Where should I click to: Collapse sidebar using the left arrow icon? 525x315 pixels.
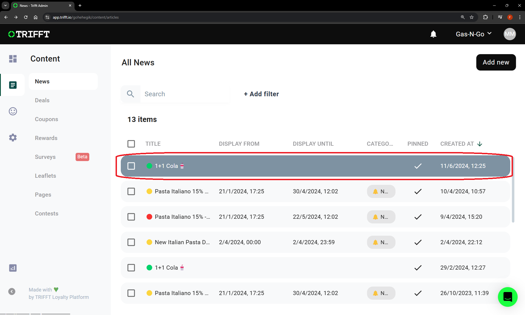pyautogui.click(x=12, y=291)
